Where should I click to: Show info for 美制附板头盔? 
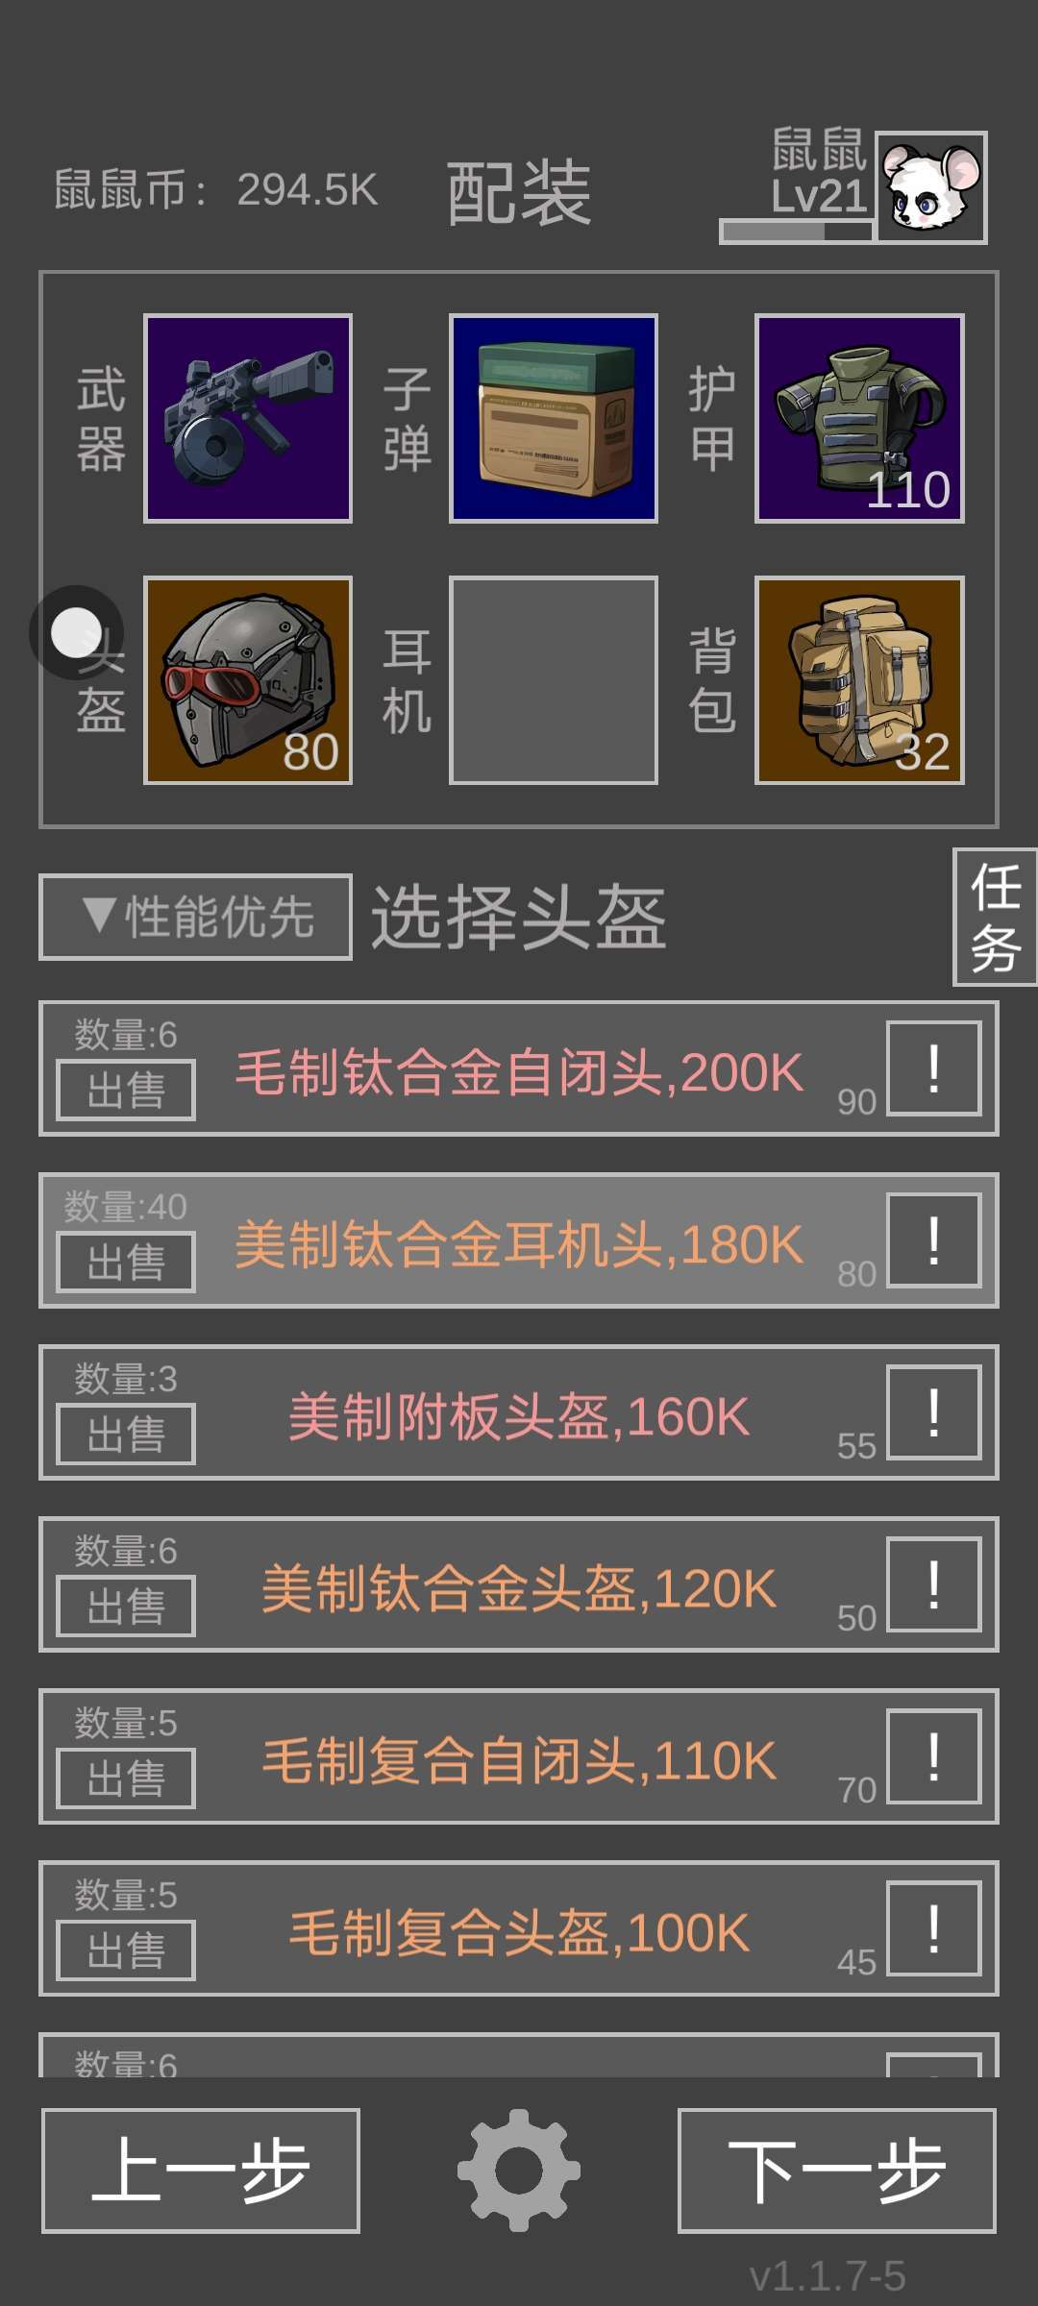pyautogui.click(x=933, y=1412)
